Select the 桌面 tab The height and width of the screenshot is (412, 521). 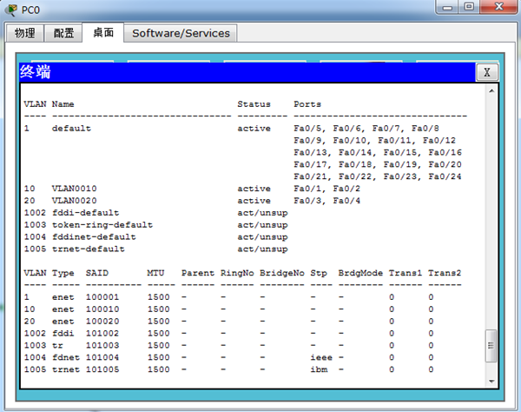point(103,32)
